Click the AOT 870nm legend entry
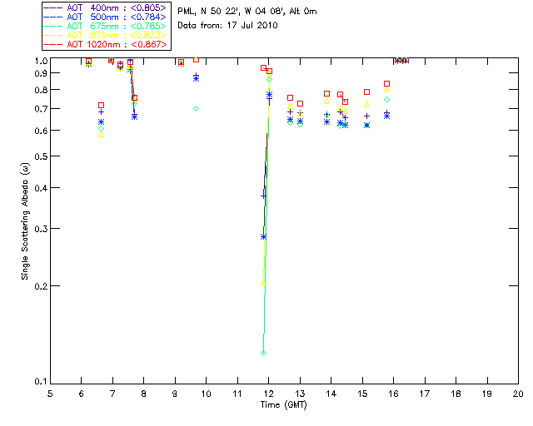 coord(105,35)
